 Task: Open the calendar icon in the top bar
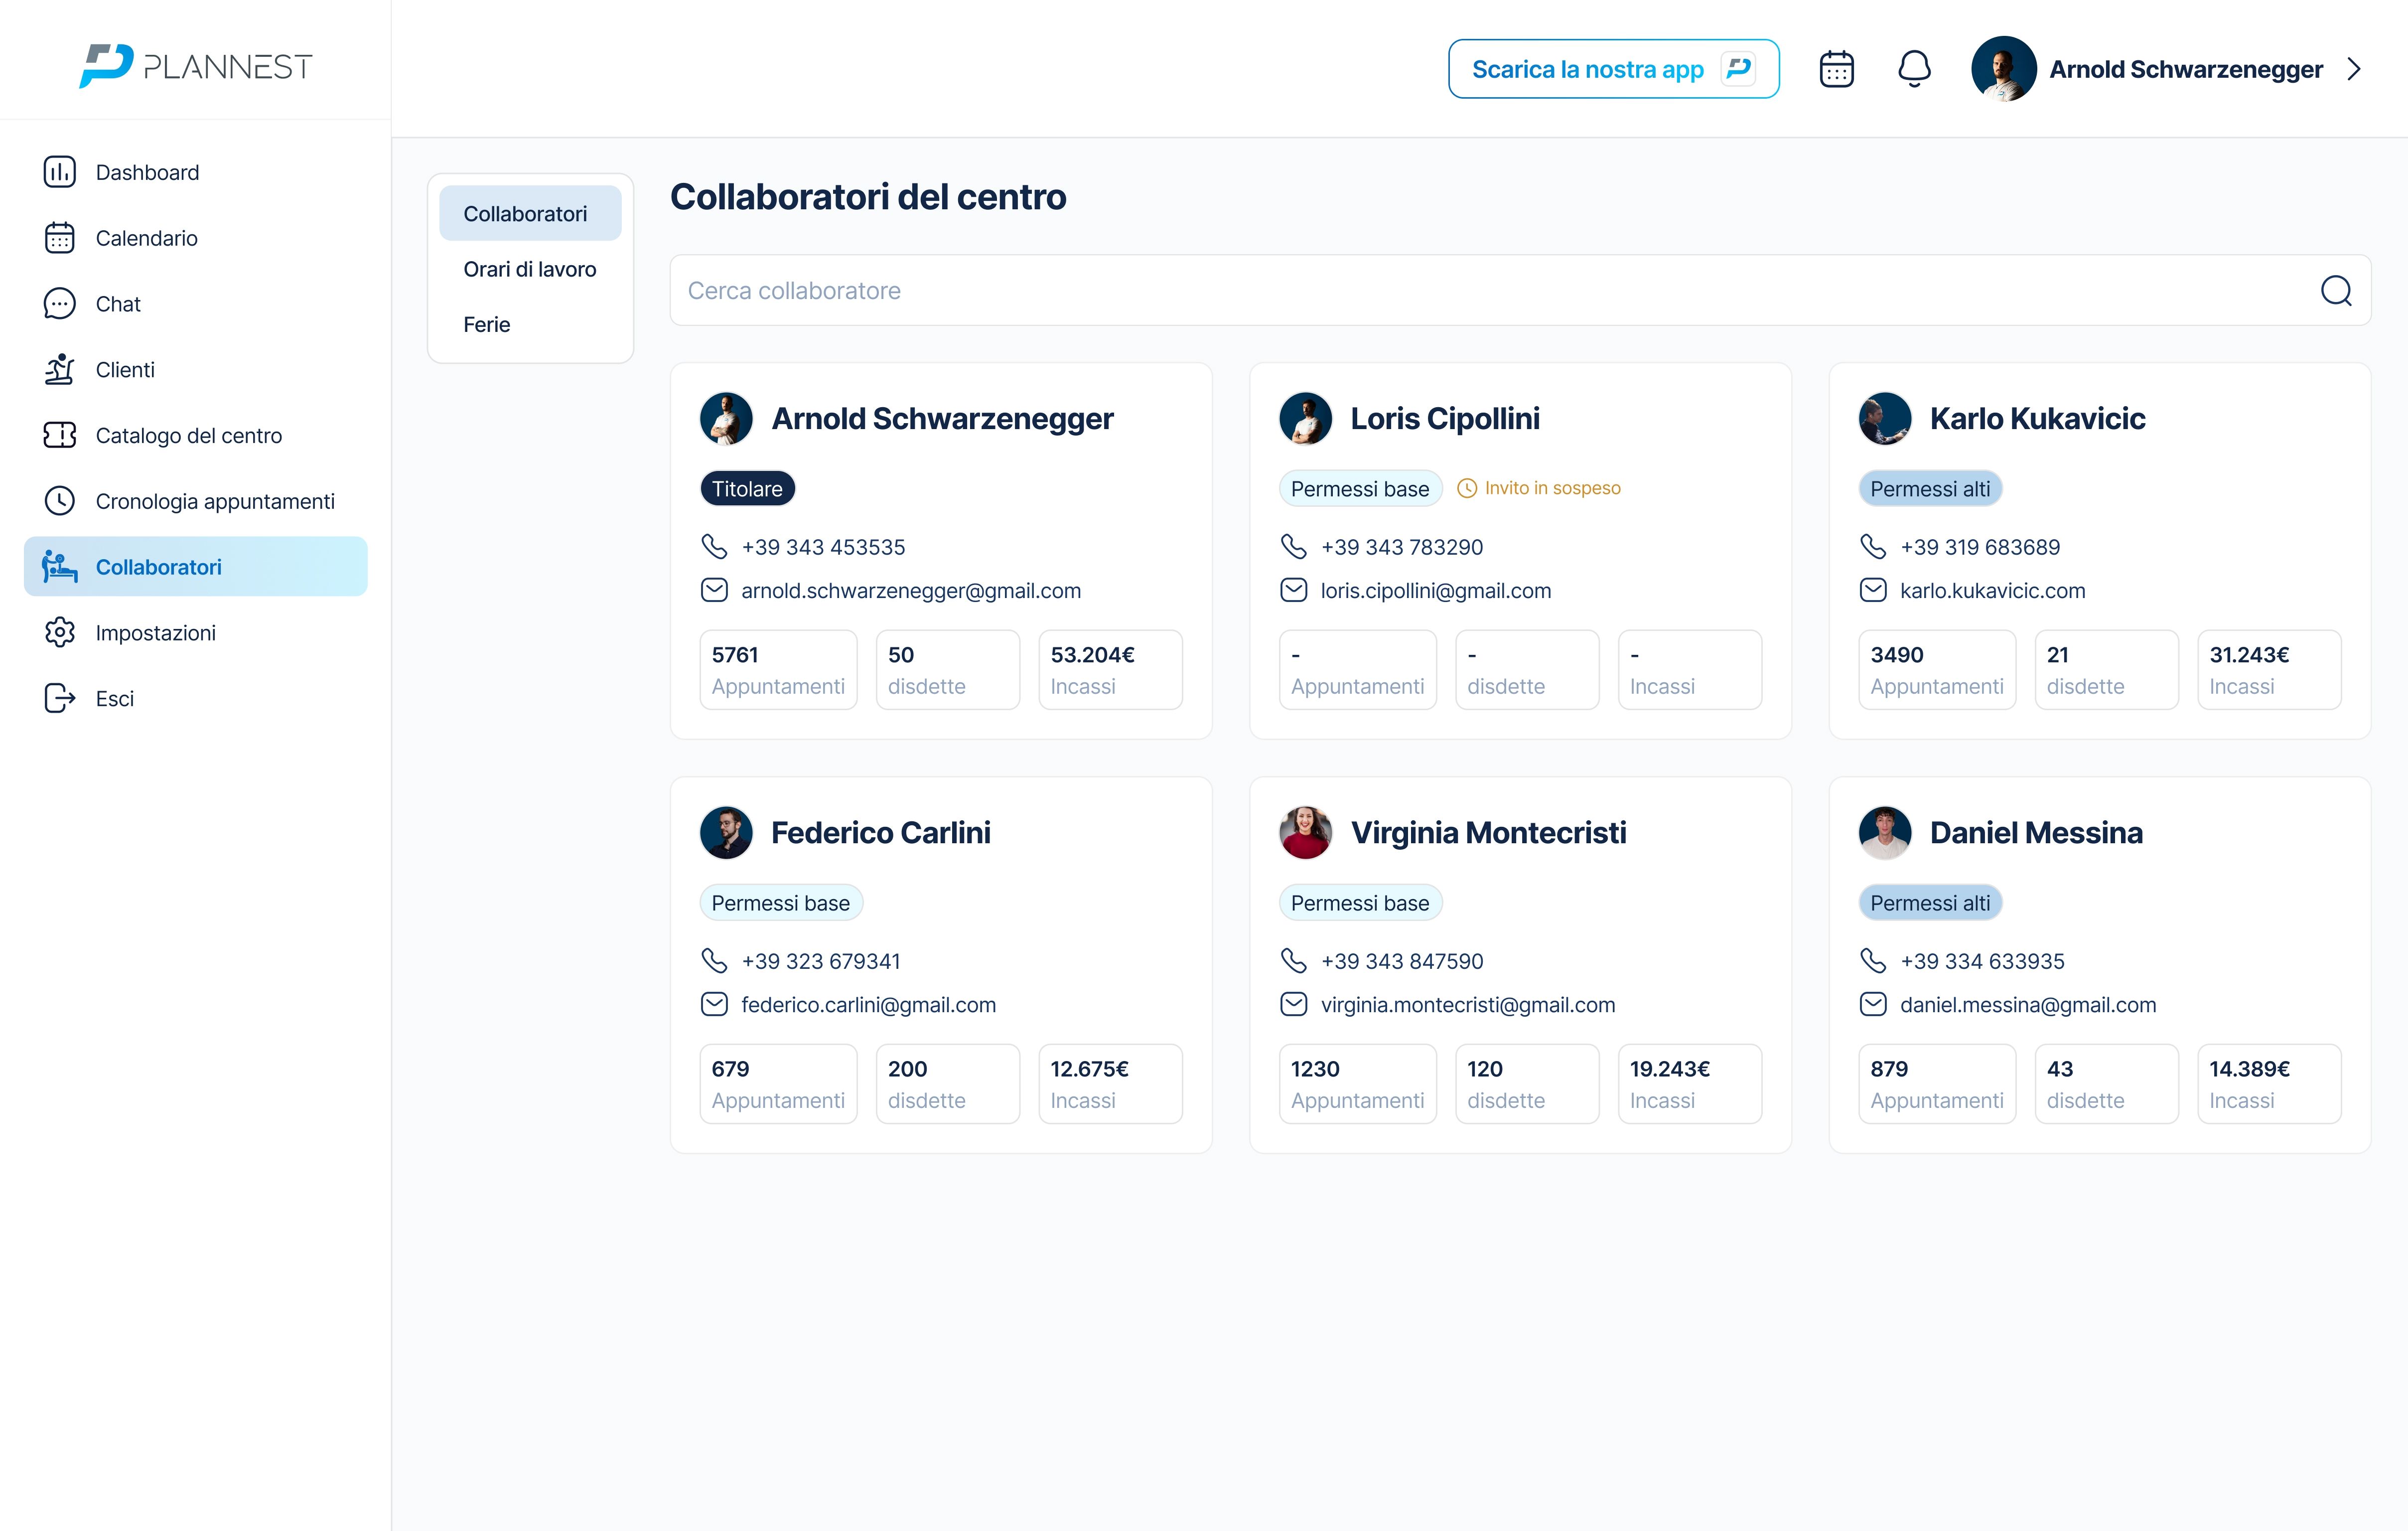point(1836,69)
